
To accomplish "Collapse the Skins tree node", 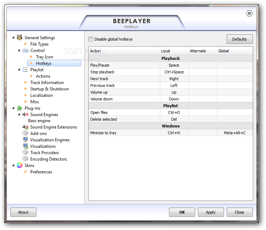I will (14, 165).
